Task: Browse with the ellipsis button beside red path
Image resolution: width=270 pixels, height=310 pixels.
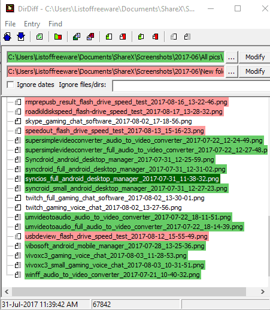Action: [231, 71]
